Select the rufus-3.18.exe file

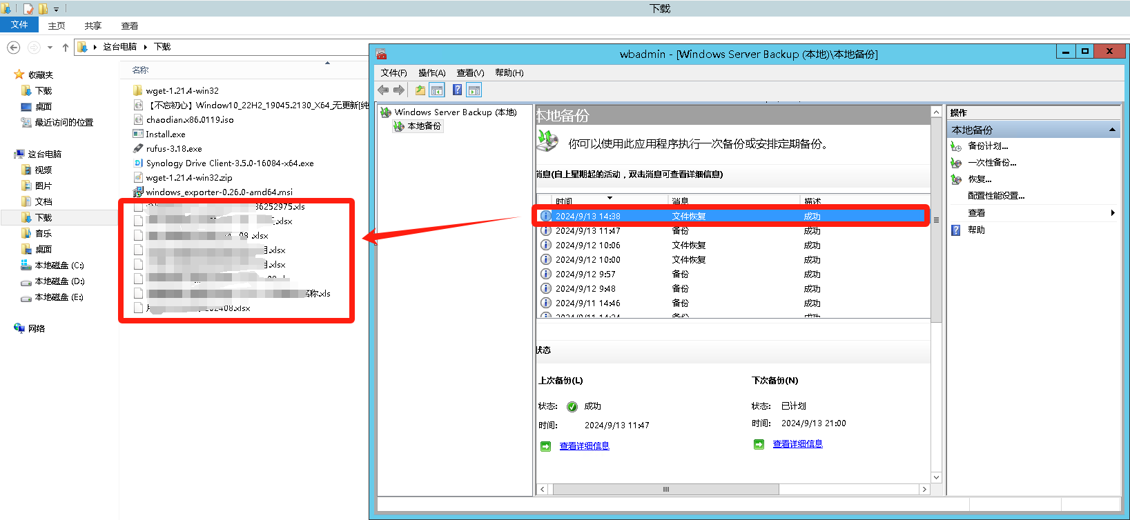tap(174, 149)
